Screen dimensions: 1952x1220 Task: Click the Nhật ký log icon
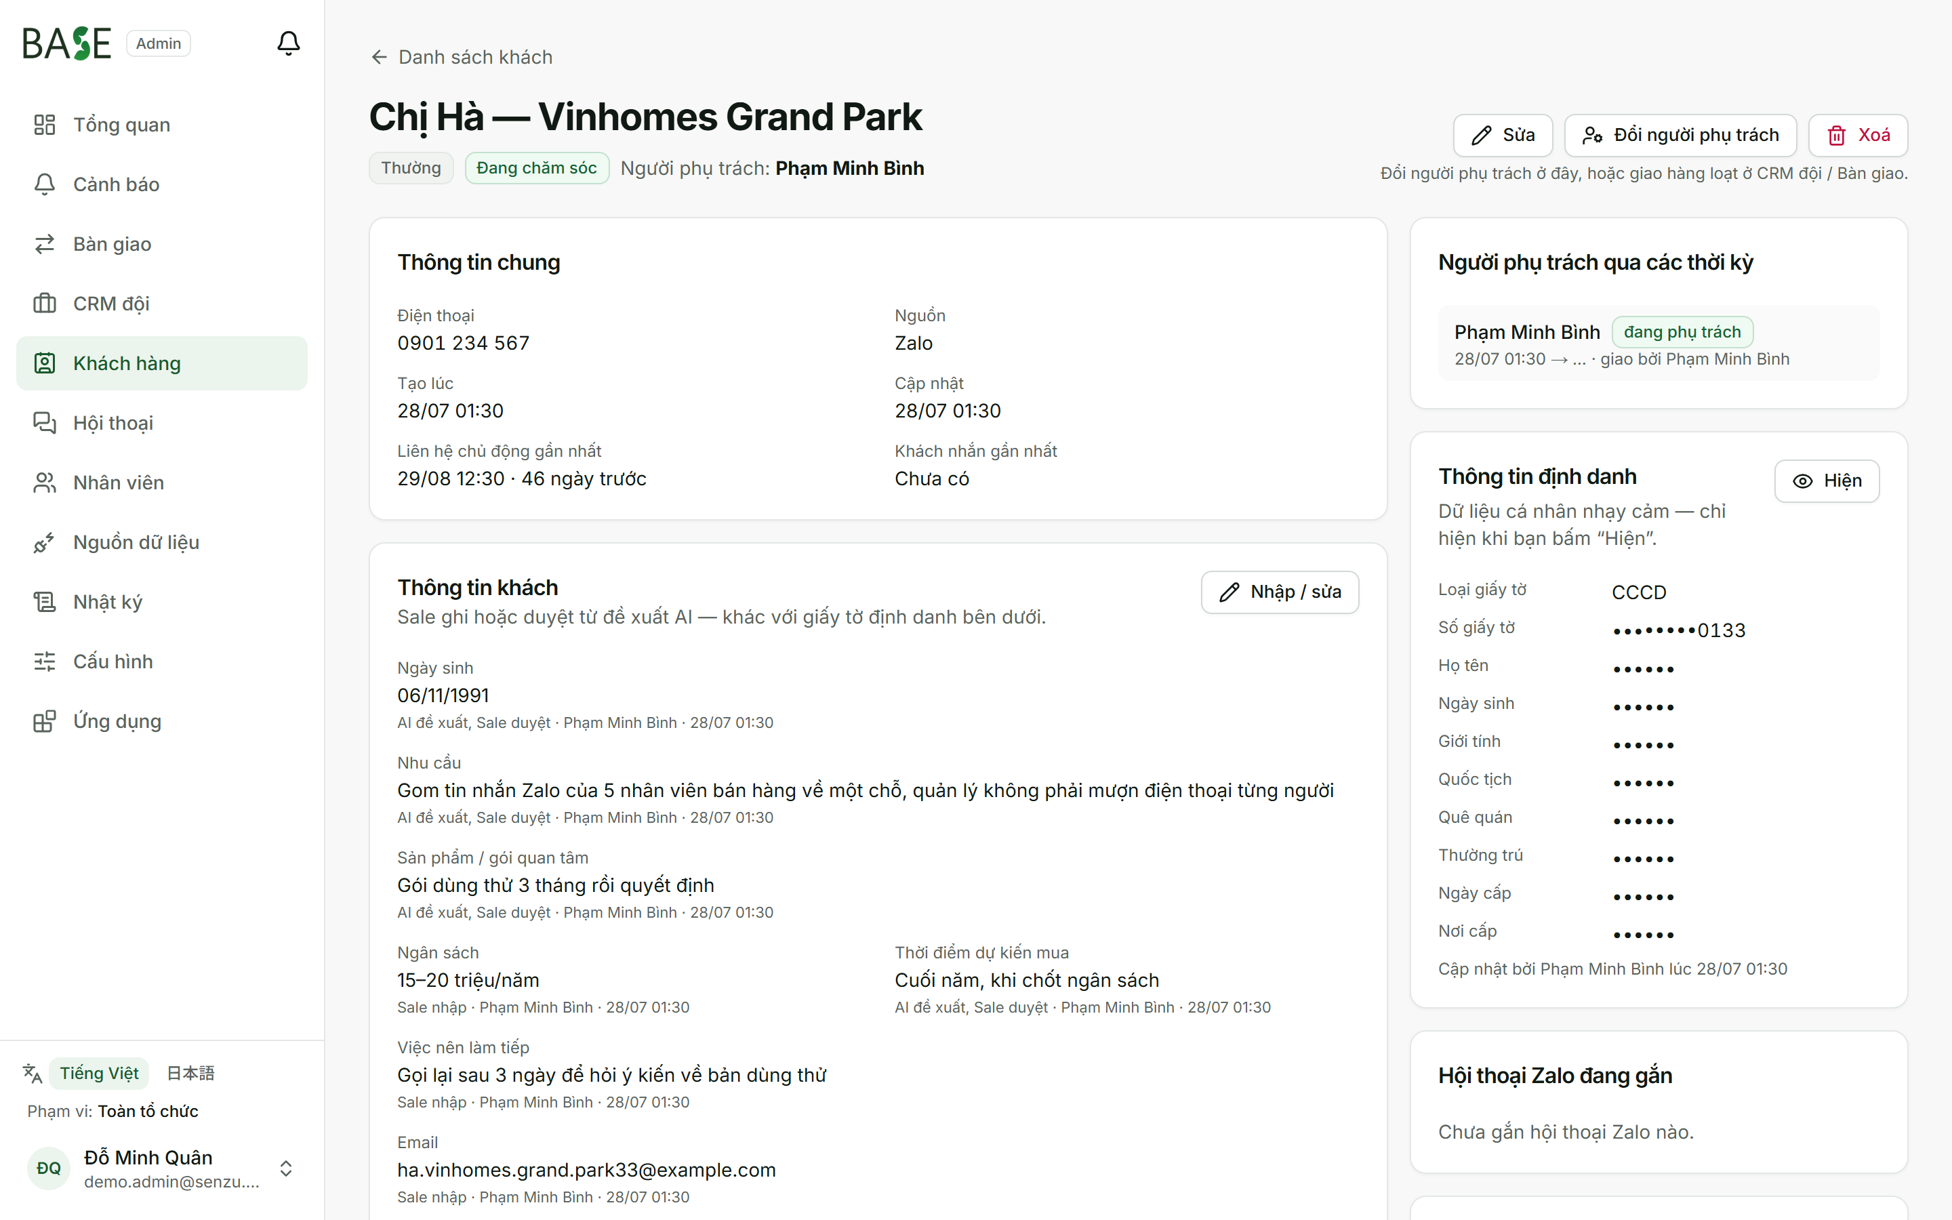click(x=44, y=602)
